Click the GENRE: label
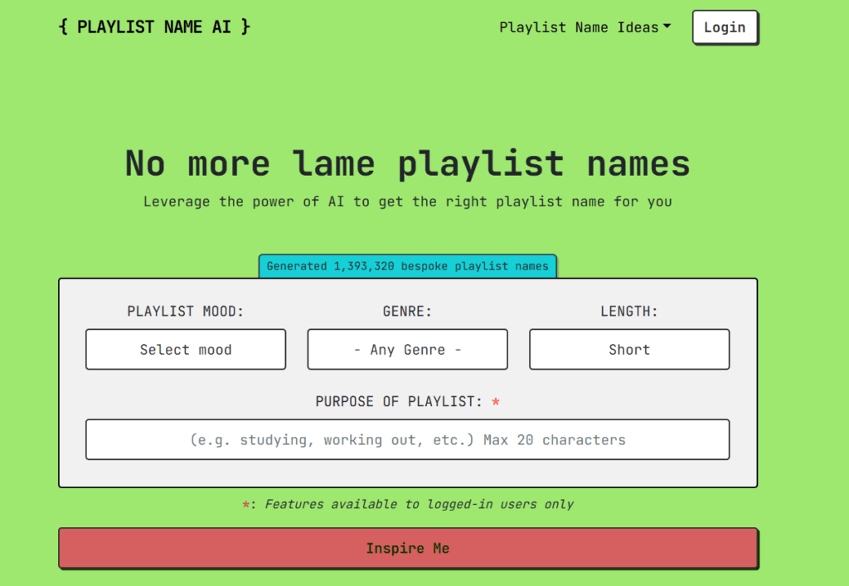Image resolution: width=849 pixels, height=586 pixels. [408, 311]
